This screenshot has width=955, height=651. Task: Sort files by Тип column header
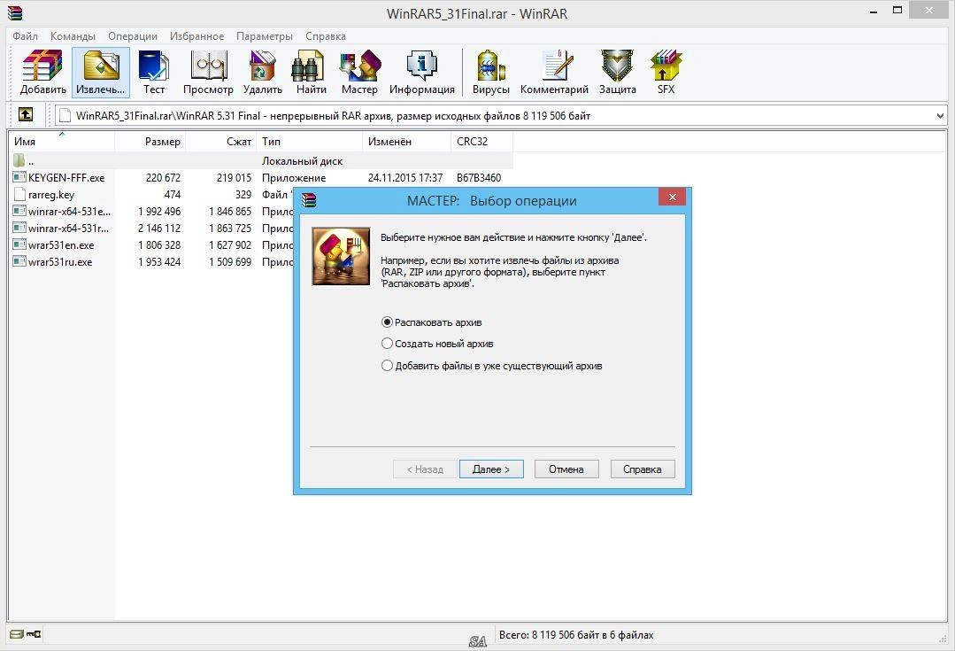310,142
